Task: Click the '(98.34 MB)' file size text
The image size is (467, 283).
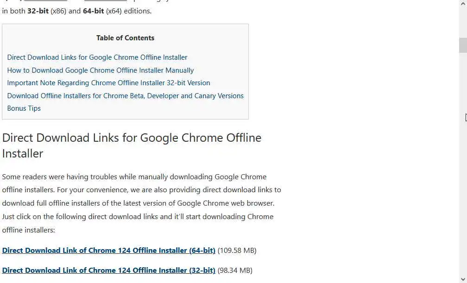Action: tap(235, 270)
